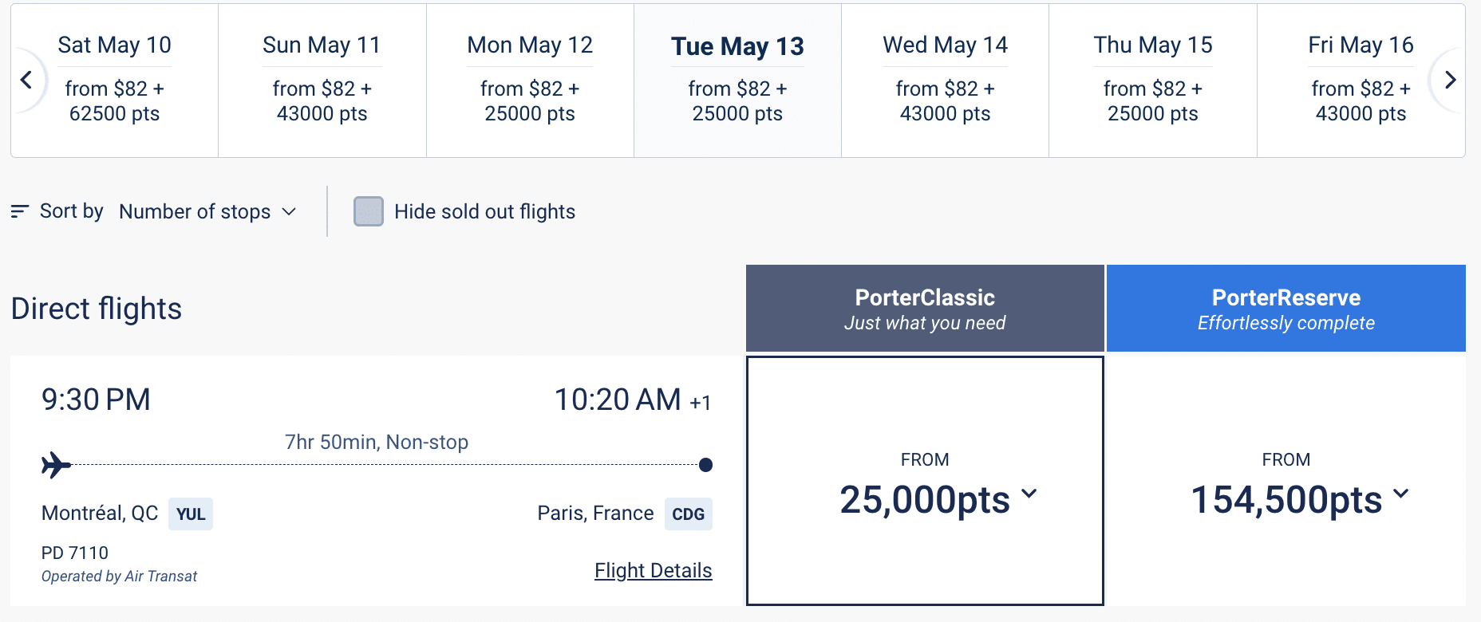Enable Hide sold out flights checkbox
1481x622 pixels.
coord(369,211)
